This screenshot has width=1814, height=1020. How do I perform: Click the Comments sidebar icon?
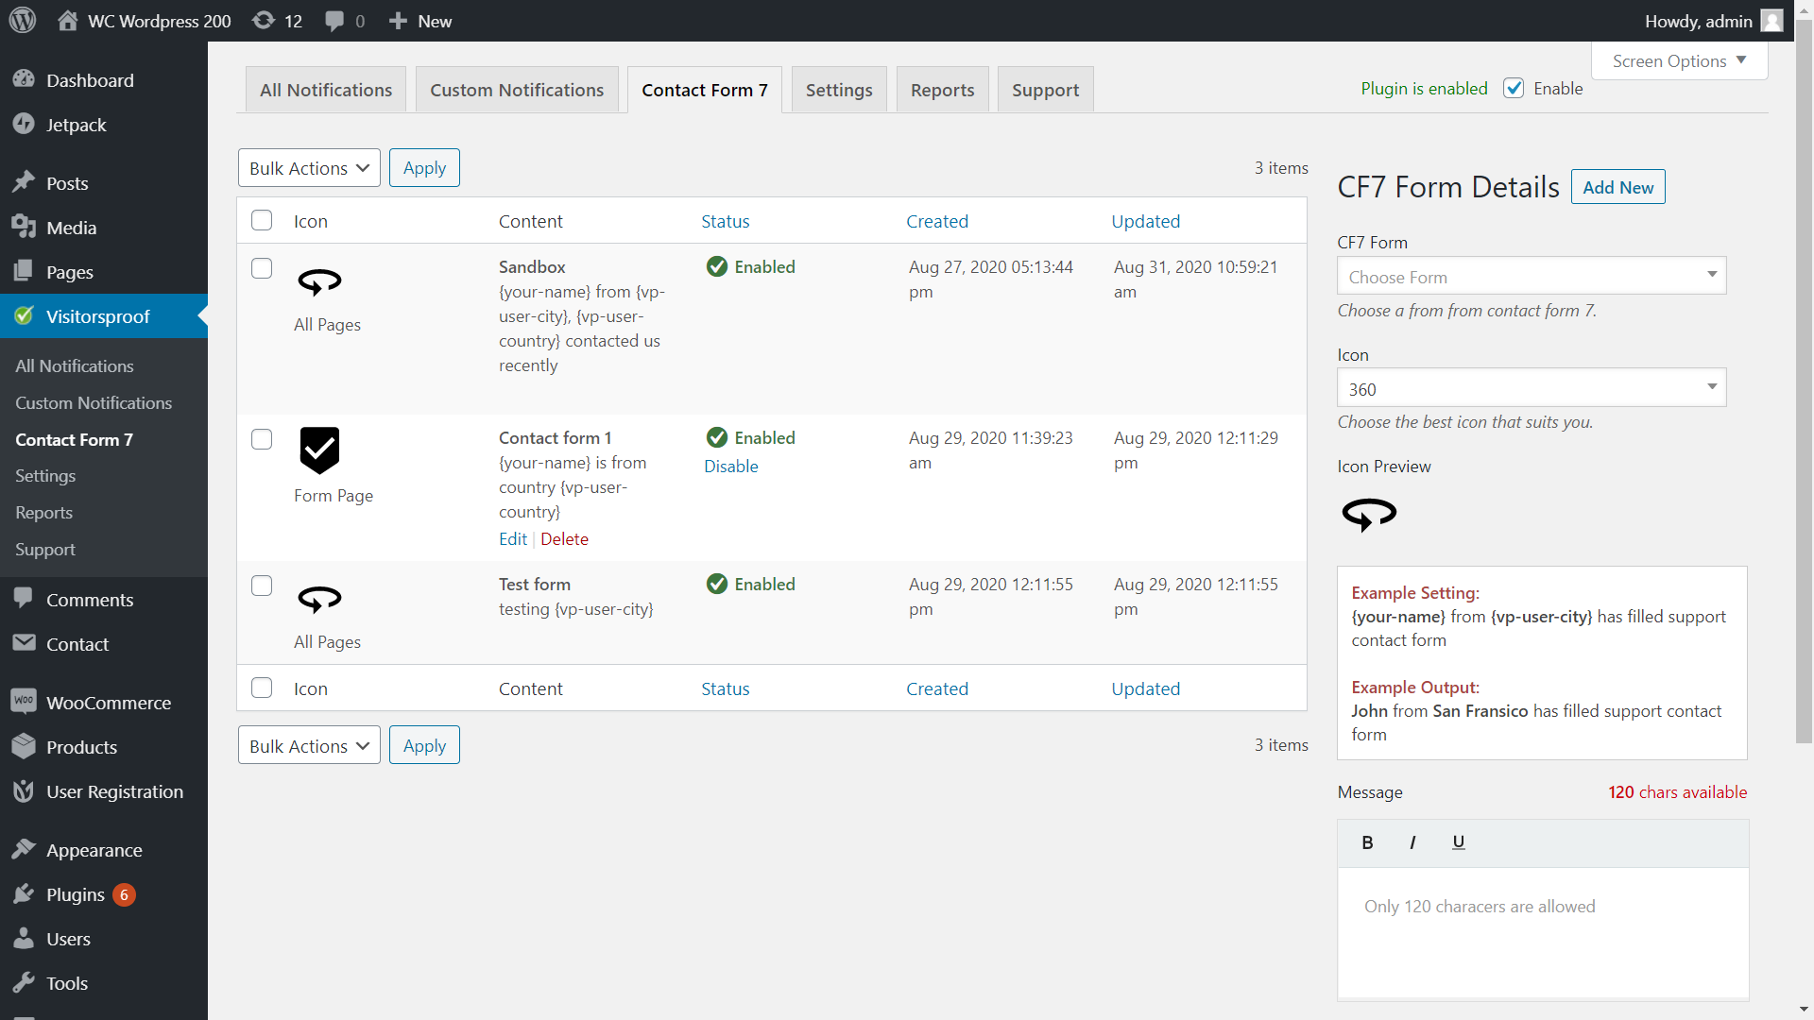24,599
